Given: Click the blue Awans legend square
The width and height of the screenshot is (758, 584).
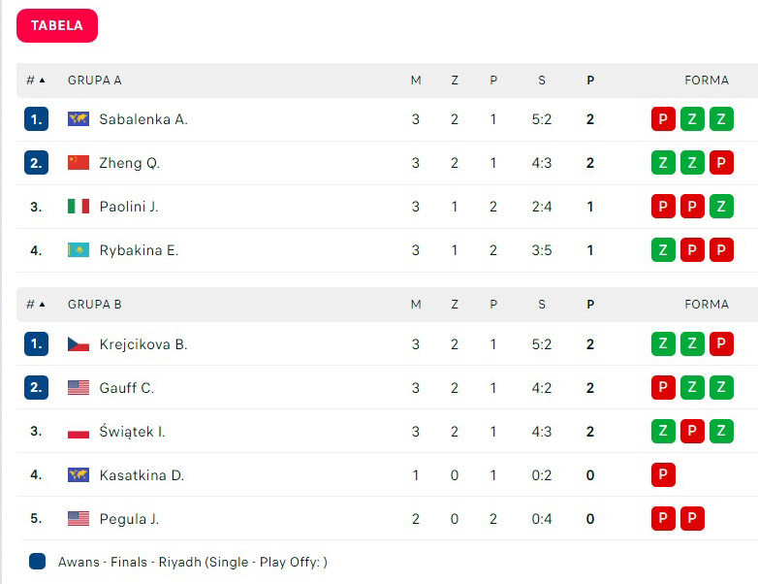Looking at the screenshot, I should (x=37, y=562).
